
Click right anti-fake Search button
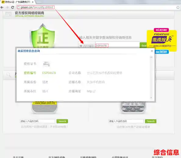(151, 121)
